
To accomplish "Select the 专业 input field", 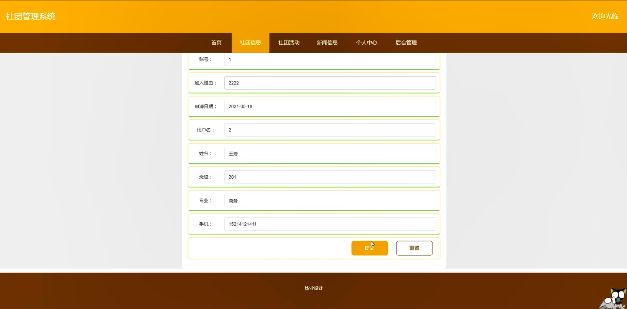I will (330, 201).
